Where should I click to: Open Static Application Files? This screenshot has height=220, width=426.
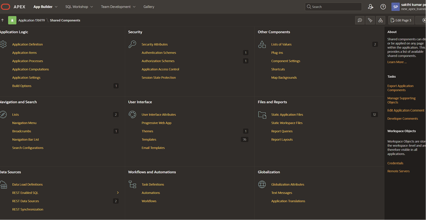coord(287,115)
